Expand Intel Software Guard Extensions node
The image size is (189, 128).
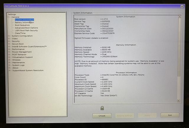9,46
